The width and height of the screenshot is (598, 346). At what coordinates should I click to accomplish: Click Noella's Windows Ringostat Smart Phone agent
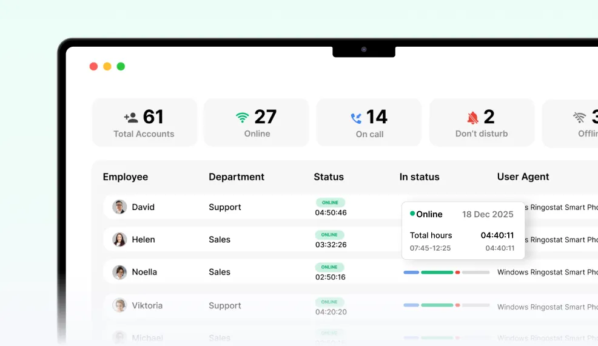click(x=548, y=273)
